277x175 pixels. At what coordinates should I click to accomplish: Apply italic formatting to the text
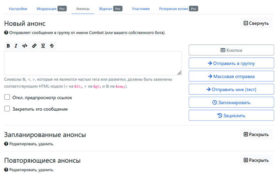[x=16, y=46]
